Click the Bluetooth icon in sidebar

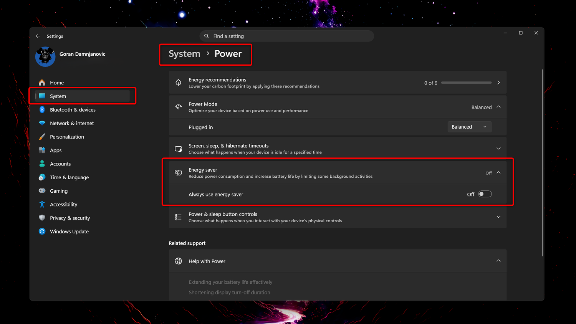[42, 110]
